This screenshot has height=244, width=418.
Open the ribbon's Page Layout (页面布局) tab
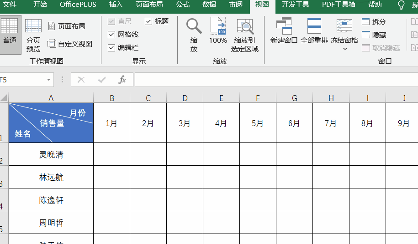pyautogui.click(x=149, y=5)
